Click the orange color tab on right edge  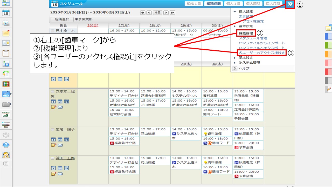tap(328, 54)
